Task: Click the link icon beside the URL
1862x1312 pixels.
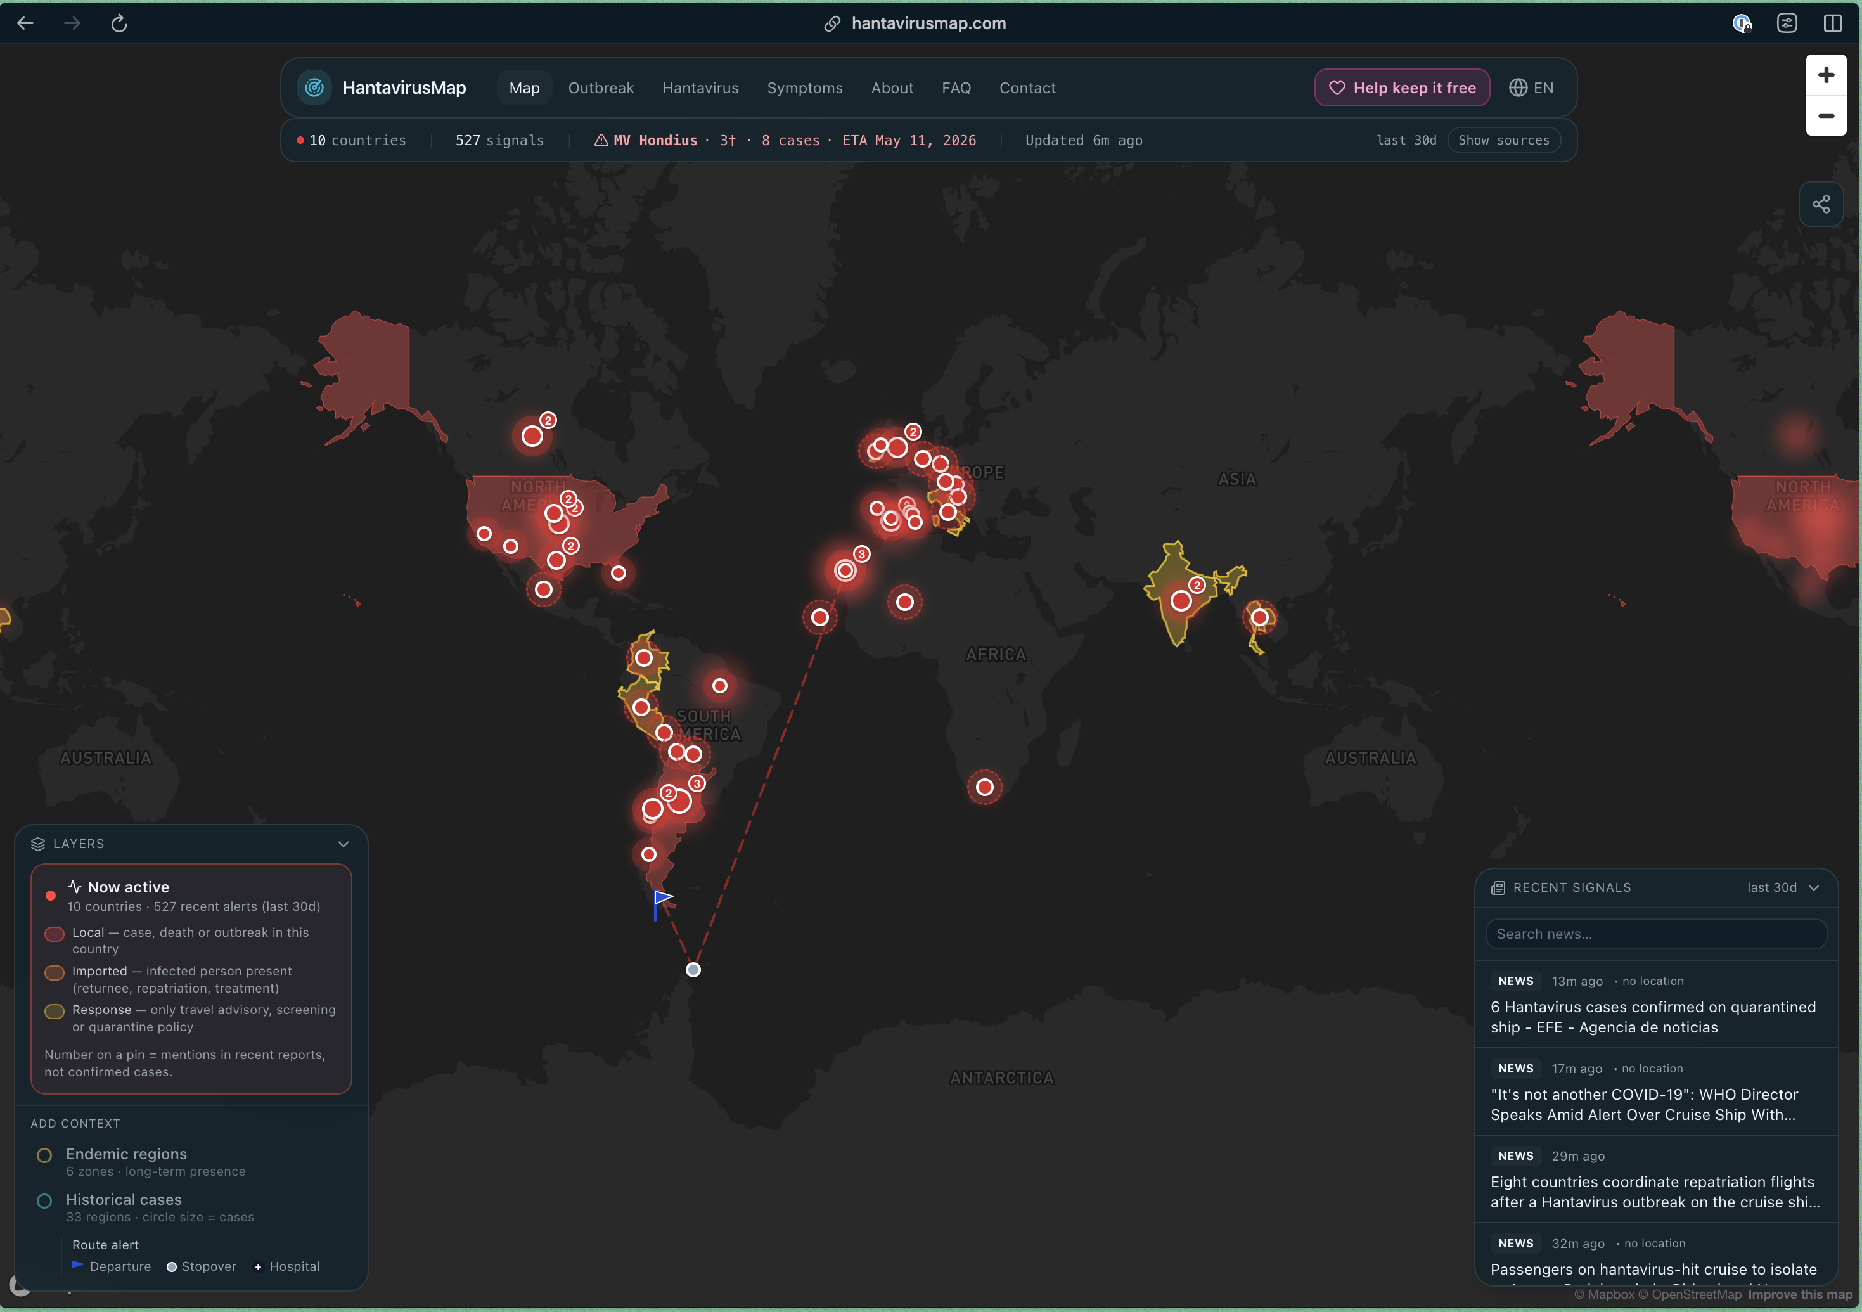Action: click(x=832, y=23)
